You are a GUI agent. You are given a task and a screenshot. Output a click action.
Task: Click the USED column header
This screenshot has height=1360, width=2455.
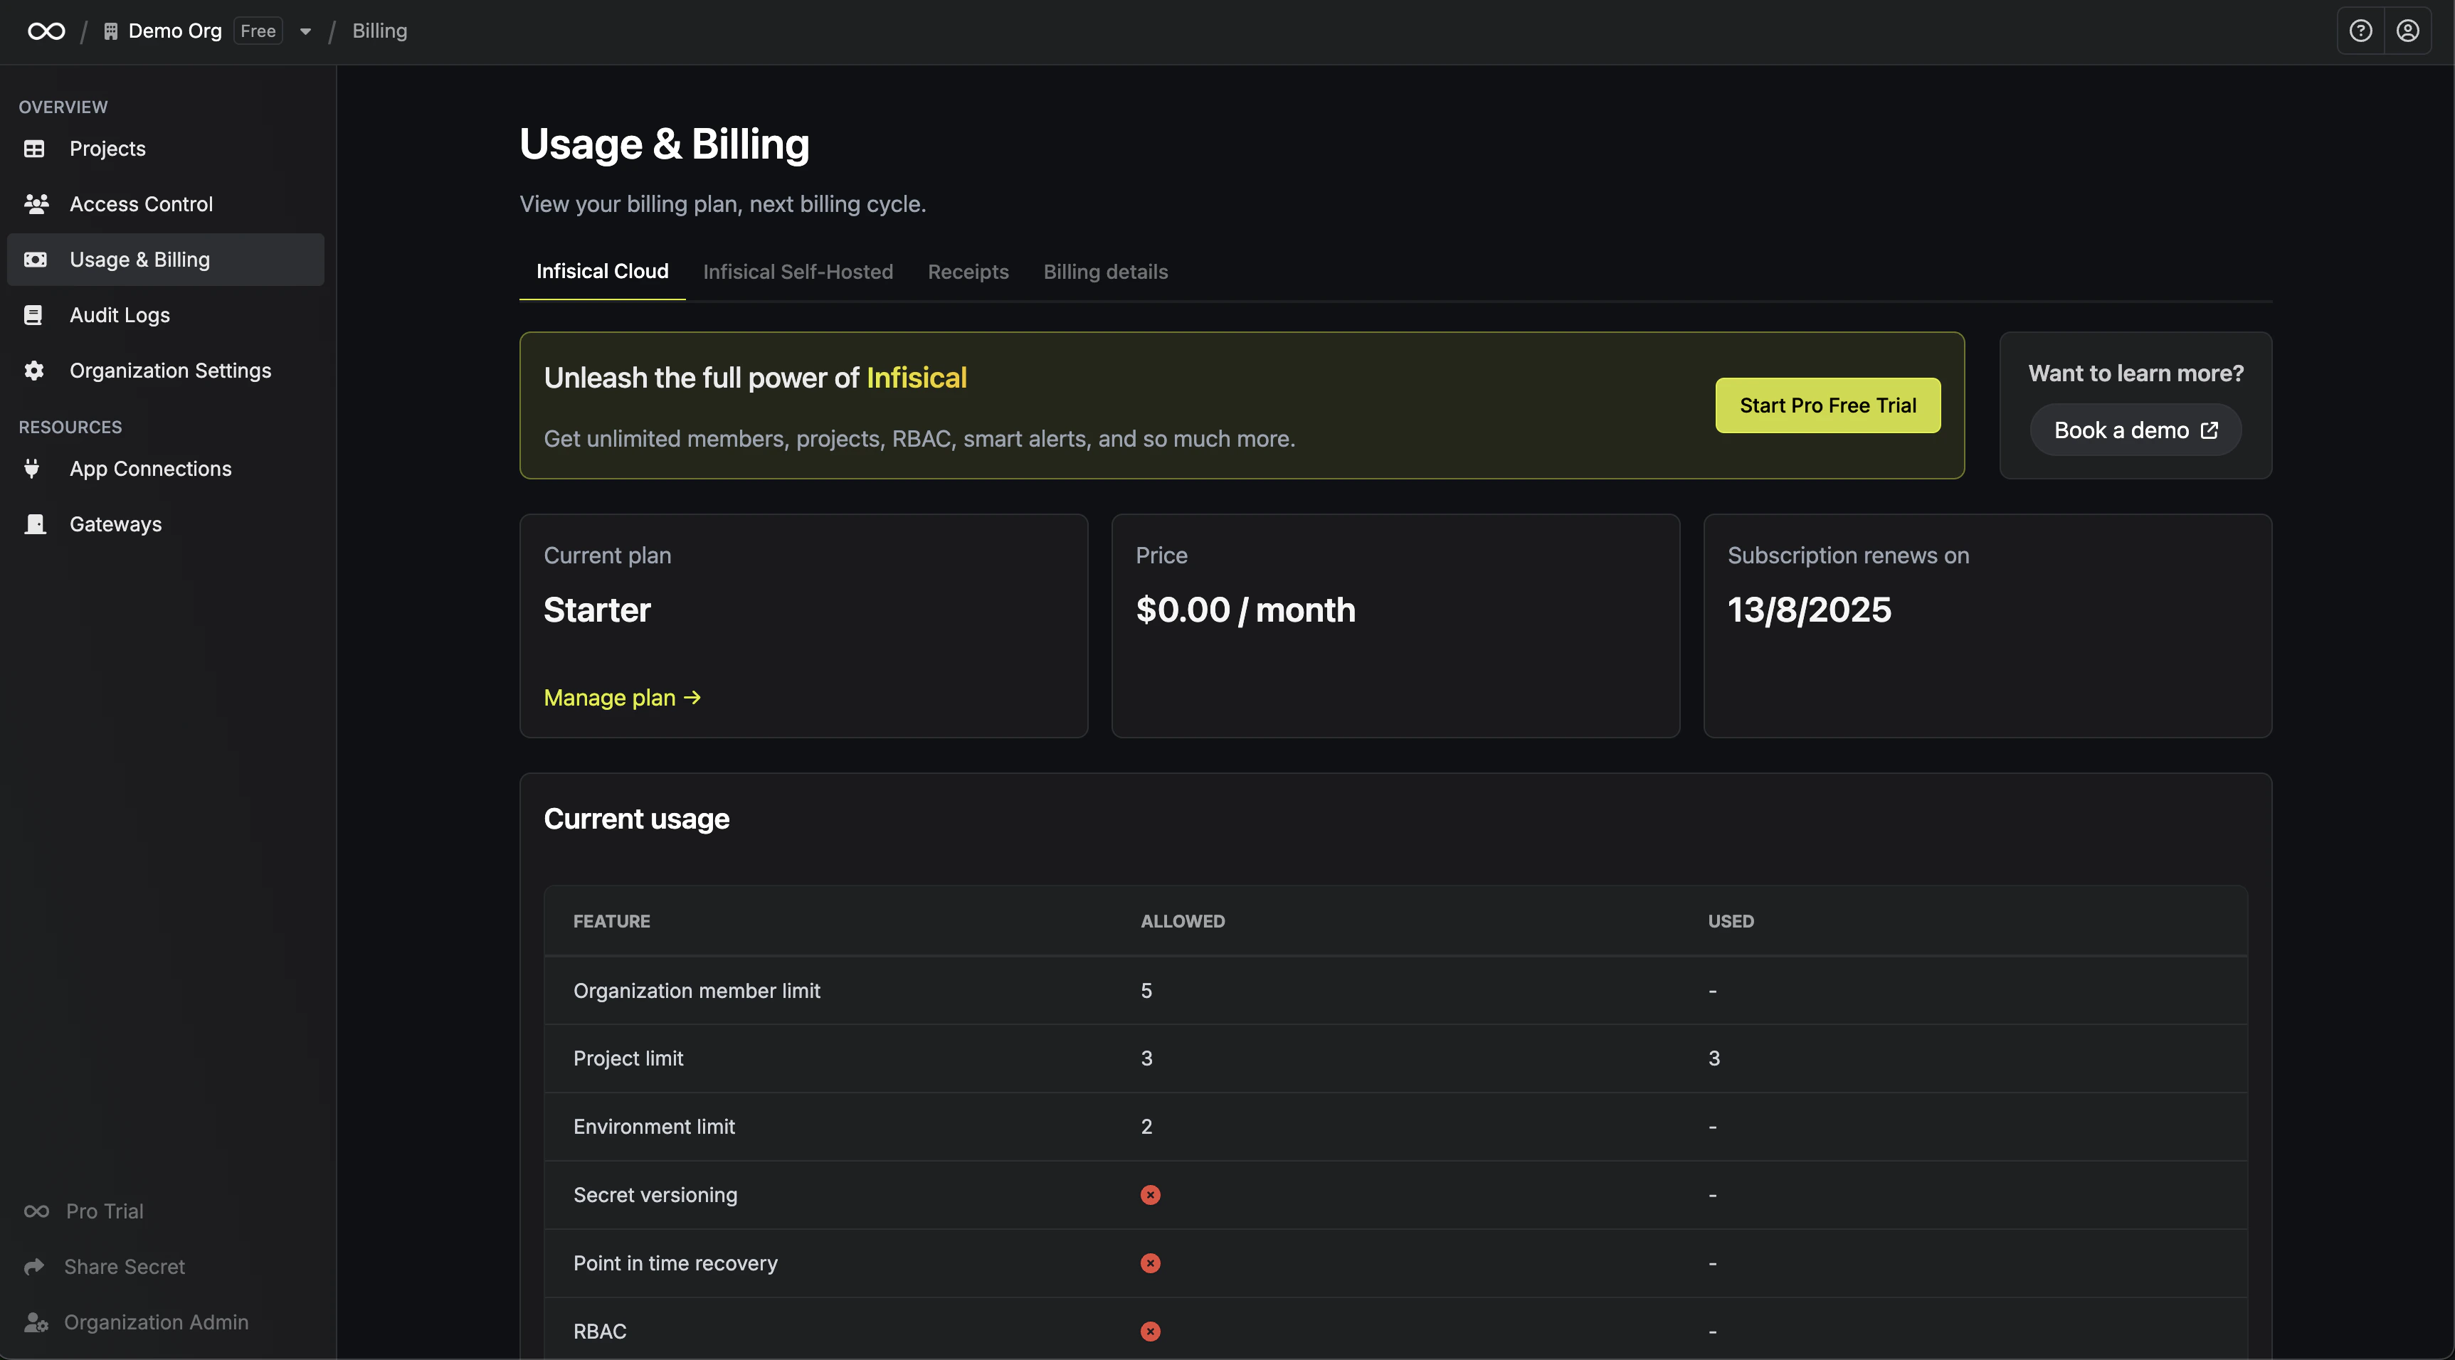click(x=1731, y=921)
